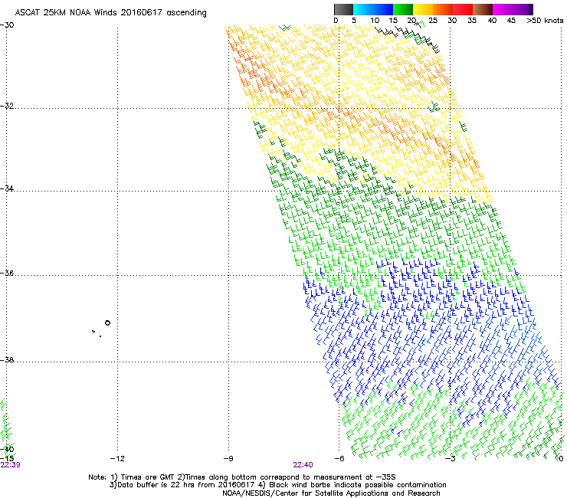Click the note line about Times are GMT
Viewport: 567px width, 498px height.
coord(242,477)
